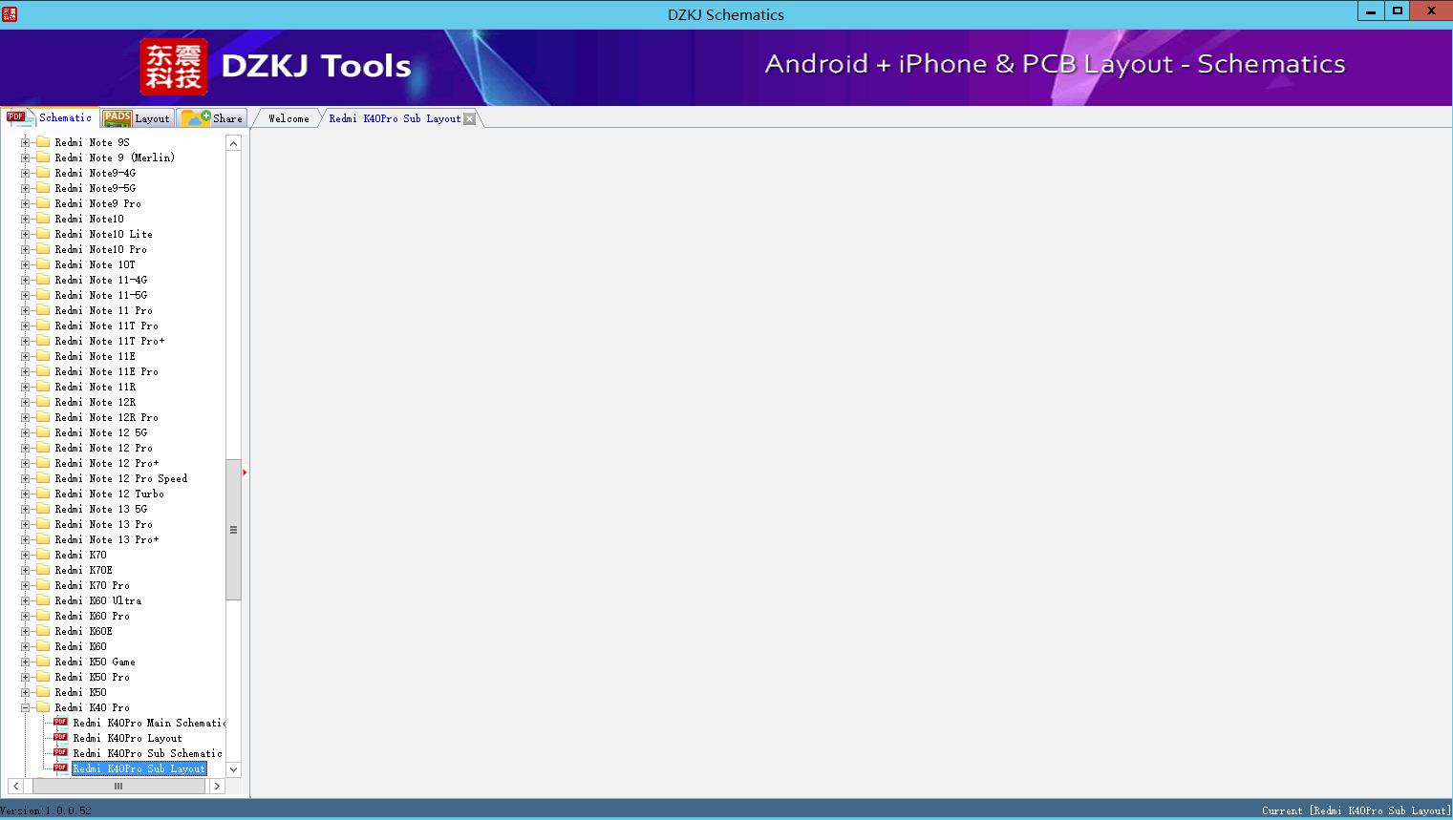Viewport: 1453px width, 820px height.
Task: Click tree horizontal scroll right arrow
Action: 217,787
